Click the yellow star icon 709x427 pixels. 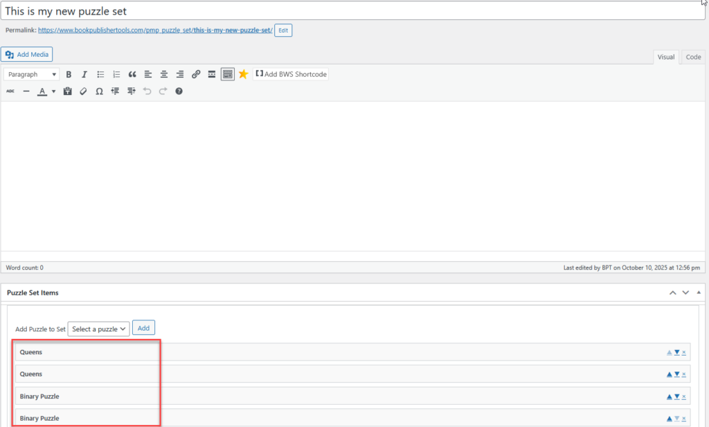pyautogui.click(x=243, y=74)
